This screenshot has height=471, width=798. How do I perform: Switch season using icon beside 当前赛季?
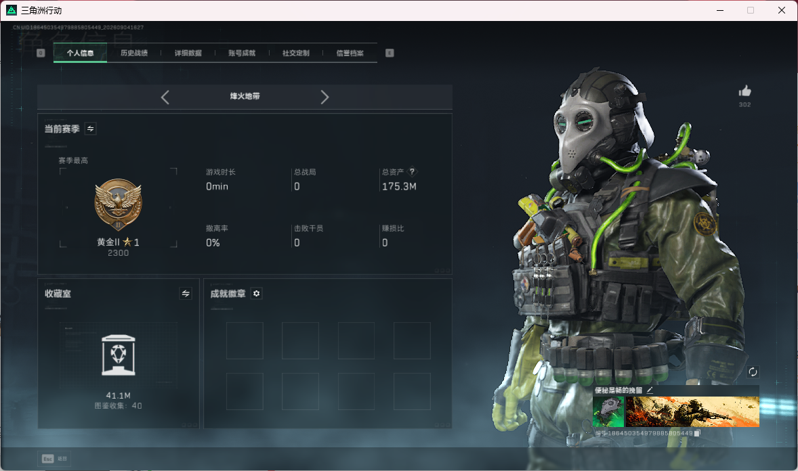pyautogui.click(x=90, y=129)
